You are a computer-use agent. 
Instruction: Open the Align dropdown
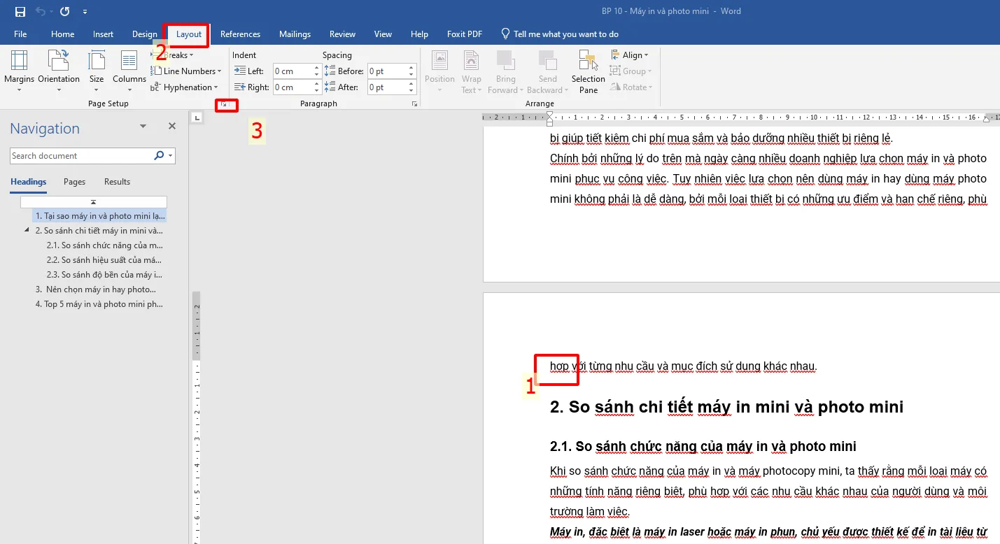630,55
